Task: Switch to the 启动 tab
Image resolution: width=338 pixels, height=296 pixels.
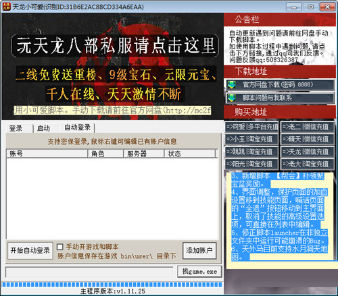Action: point(43,128)
